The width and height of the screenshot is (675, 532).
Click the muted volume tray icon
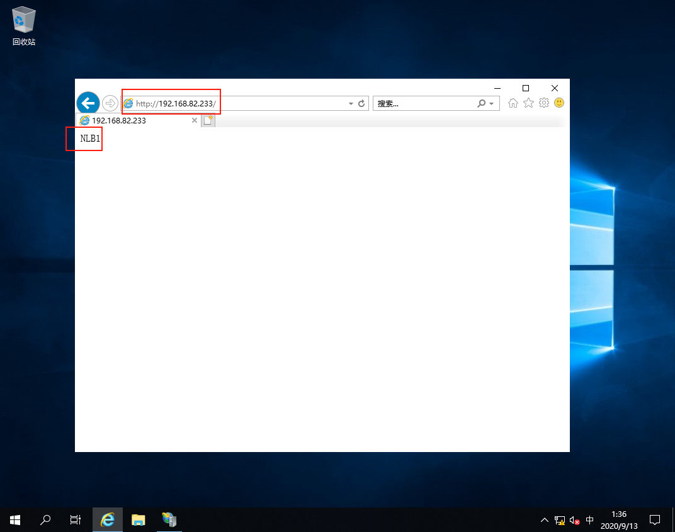574,521
